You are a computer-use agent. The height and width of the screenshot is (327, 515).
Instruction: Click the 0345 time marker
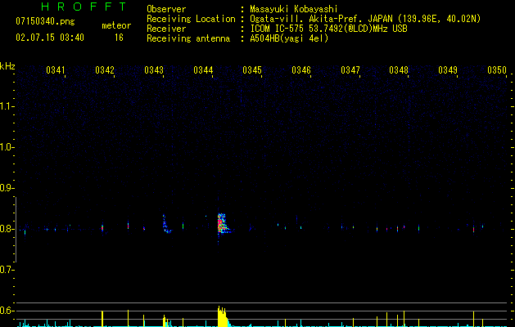coord(252,70)
